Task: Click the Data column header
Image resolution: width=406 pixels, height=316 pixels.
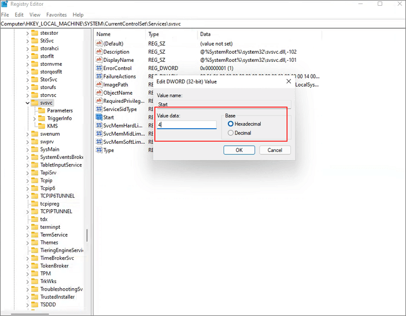Action: (x=260, y=34)
